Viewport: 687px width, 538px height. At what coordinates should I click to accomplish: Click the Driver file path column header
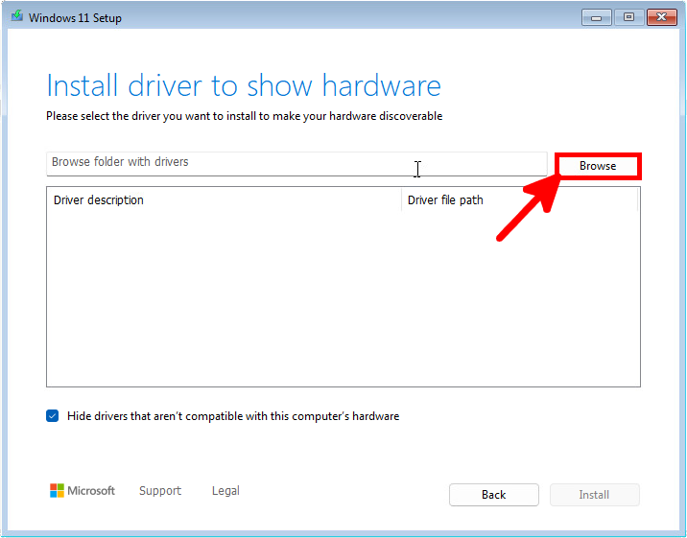(520, 200)
